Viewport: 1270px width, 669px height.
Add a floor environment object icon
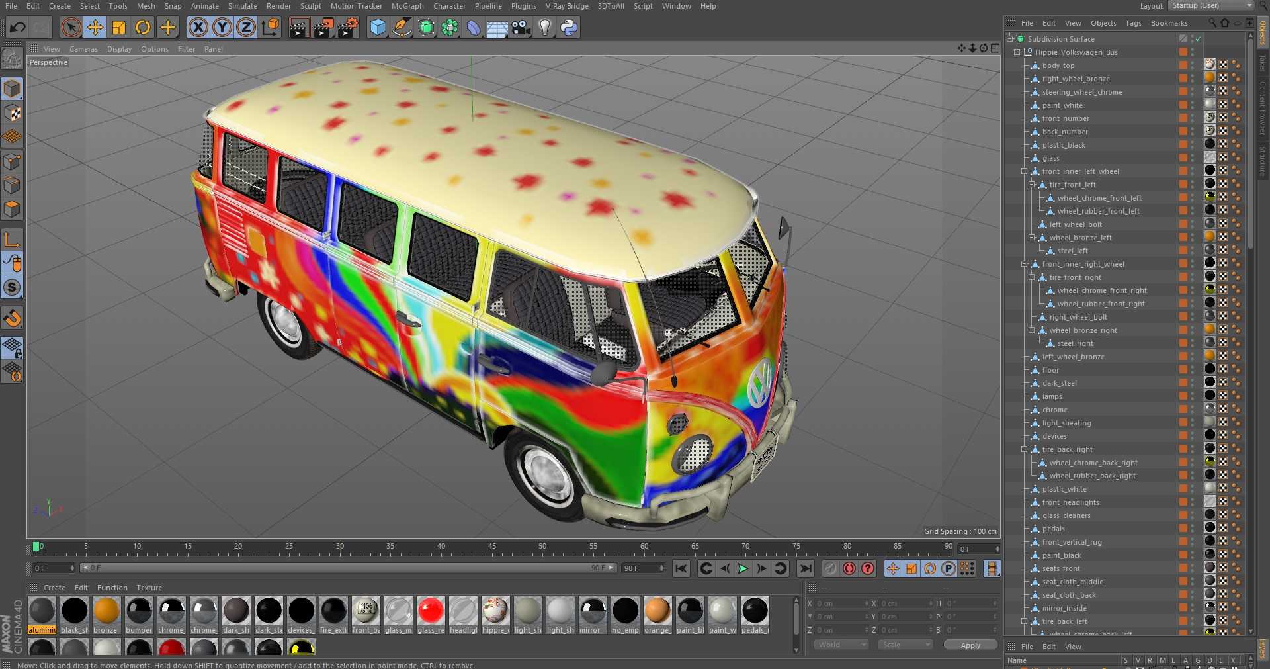(497, 27)
